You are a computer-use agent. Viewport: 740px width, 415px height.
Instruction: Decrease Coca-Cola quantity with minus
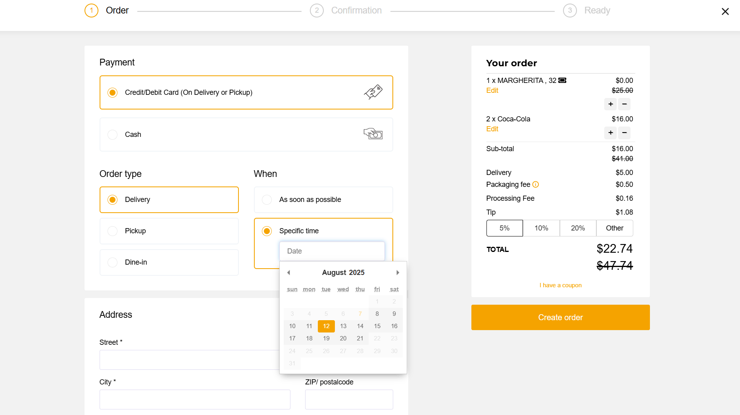coord(625,133)
